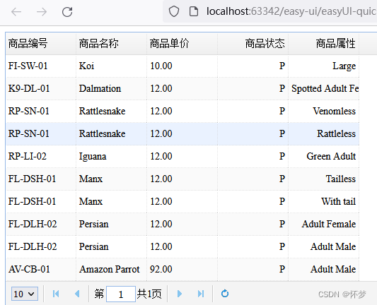Focus the localhost address bar URL
Image resolution: width=377 pixels, height=305 pixels.
pos(291,11)
